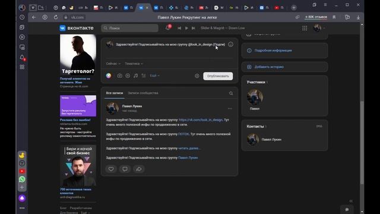Open the Контакты section header

(255, 127)
